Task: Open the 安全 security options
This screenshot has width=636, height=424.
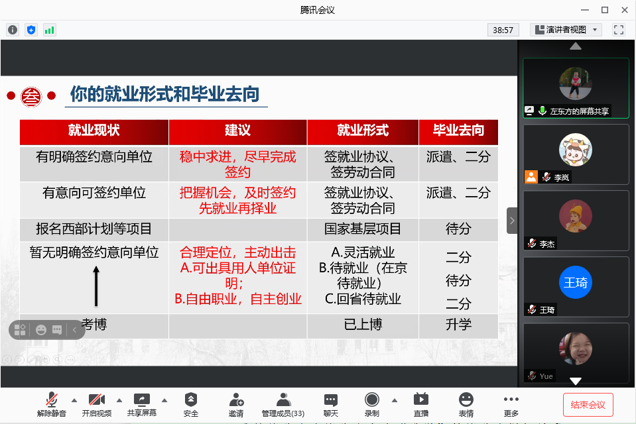Action: click(191, 404)
